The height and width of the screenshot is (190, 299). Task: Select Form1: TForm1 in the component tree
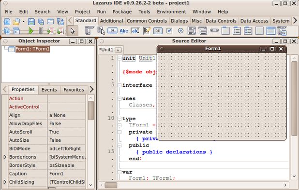click(x=32, y=49)
